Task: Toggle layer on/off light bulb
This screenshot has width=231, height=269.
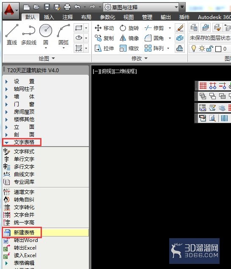Action: coord(194,49)
